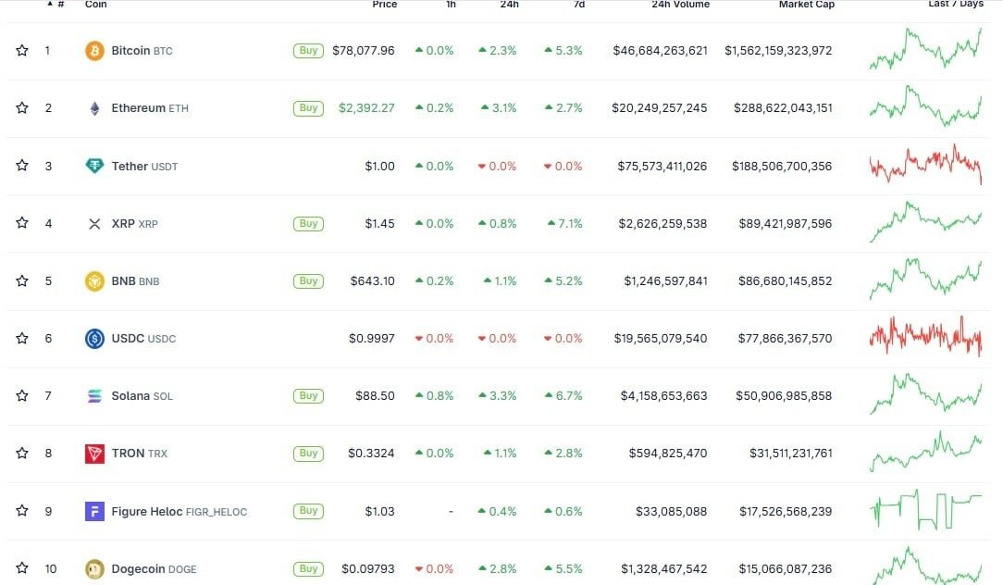
Task: Click the Dogecoin DOGE logo
Action: tap(93, 568)
